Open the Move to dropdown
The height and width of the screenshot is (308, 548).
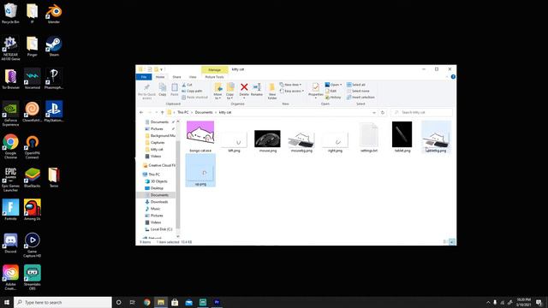[x=217, y=92]
